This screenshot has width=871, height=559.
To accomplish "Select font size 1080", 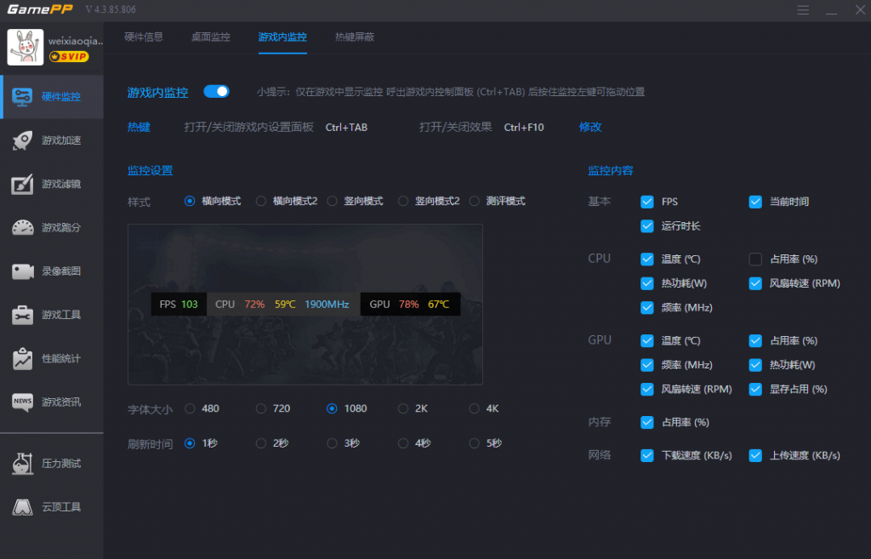I will tap(332, 408).
